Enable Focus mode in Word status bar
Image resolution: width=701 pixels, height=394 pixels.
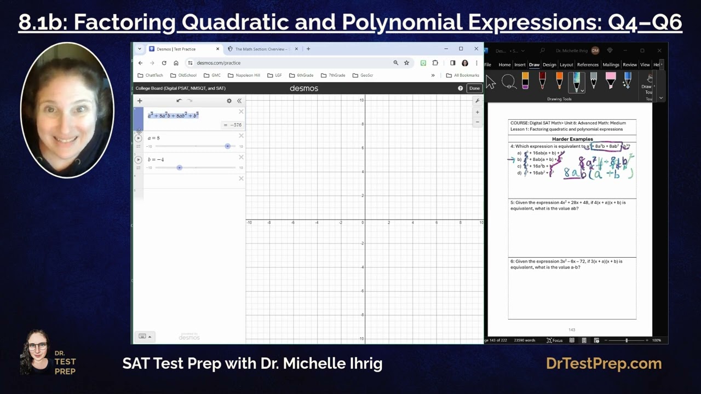(555, 340)
